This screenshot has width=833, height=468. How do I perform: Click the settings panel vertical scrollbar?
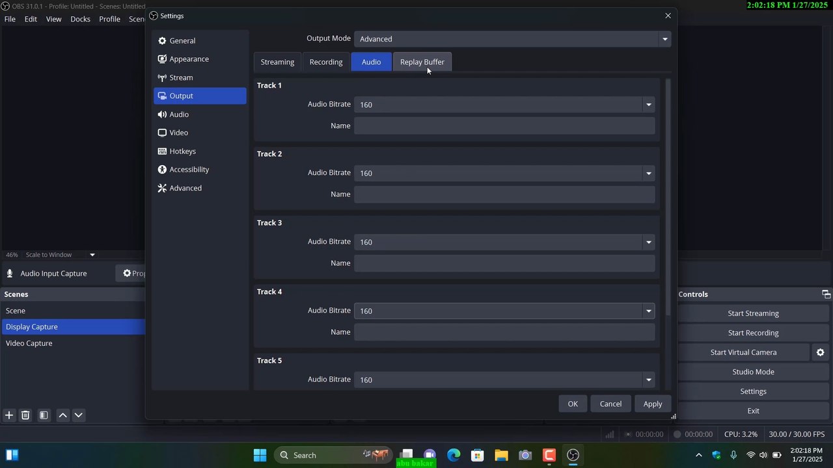[x=667, y=198]
